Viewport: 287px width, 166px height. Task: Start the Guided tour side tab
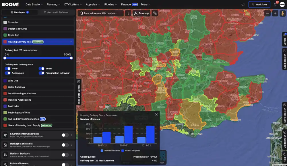[285, 140]
